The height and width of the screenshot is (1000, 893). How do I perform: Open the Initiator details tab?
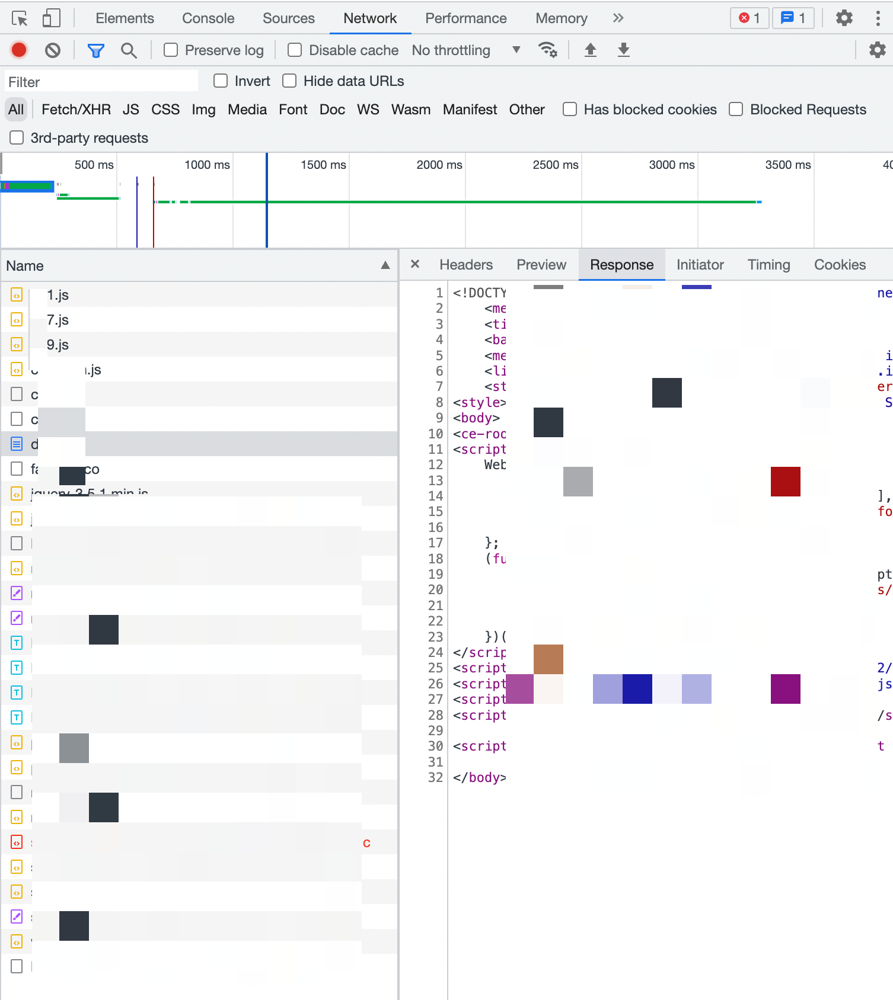pyautogui.click(x=700, y=265)
